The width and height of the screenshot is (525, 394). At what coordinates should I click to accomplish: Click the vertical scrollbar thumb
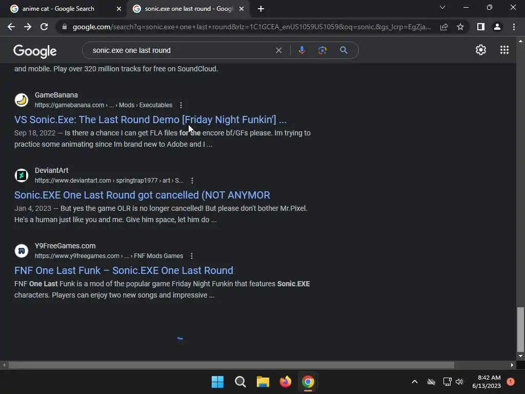click(520, 328)
